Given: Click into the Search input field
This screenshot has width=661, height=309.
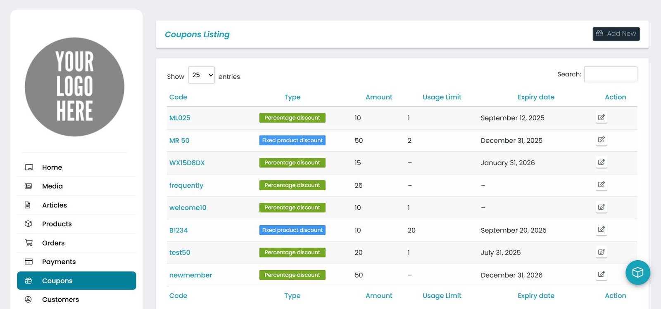Looking at the screenshot, I should pyautogui.click(x=610, y=74).
